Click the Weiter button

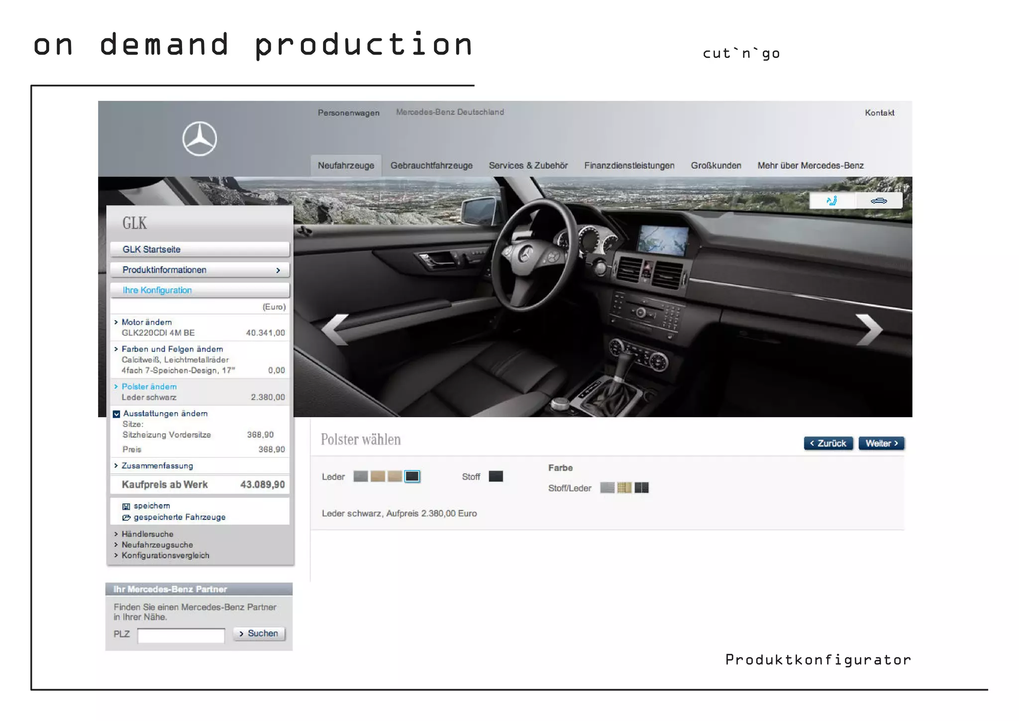coord(881,443)
